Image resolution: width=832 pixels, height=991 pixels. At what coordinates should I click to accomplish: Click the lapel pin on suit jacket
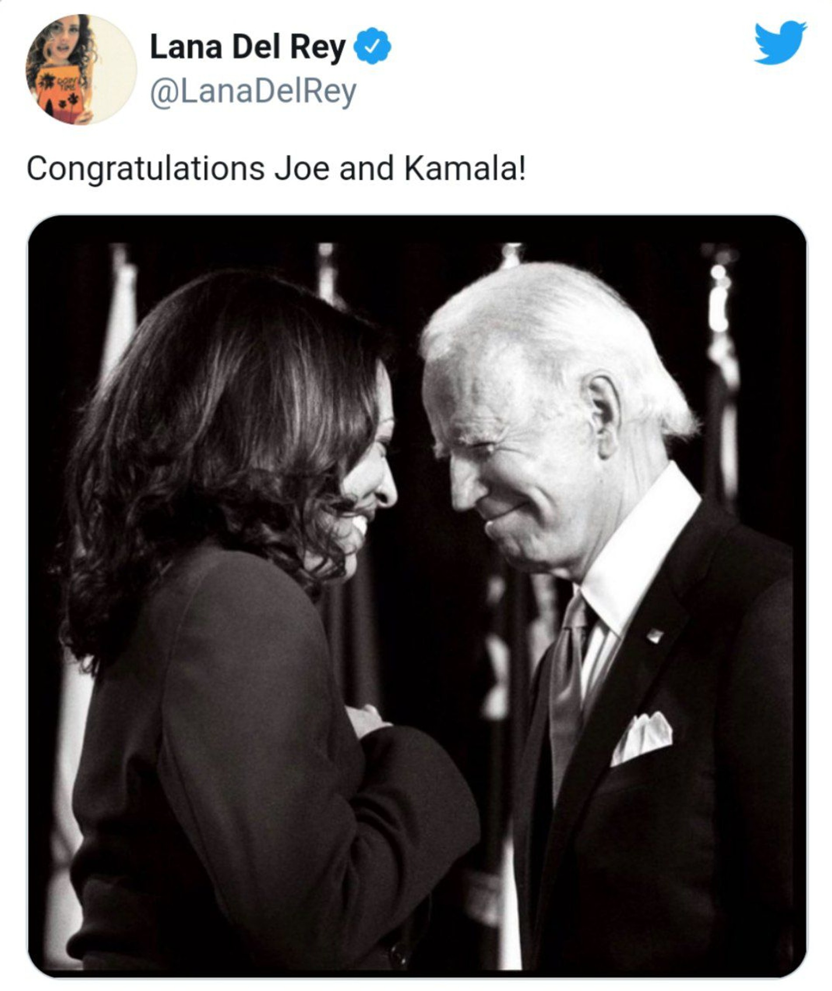point(655,636)
